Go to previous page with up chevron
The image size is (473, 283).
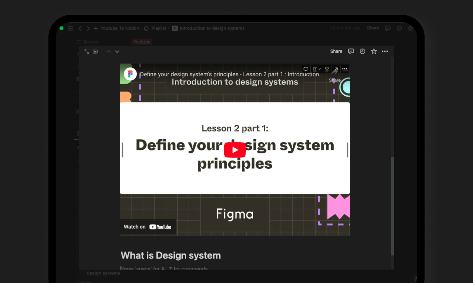(109, 51)
